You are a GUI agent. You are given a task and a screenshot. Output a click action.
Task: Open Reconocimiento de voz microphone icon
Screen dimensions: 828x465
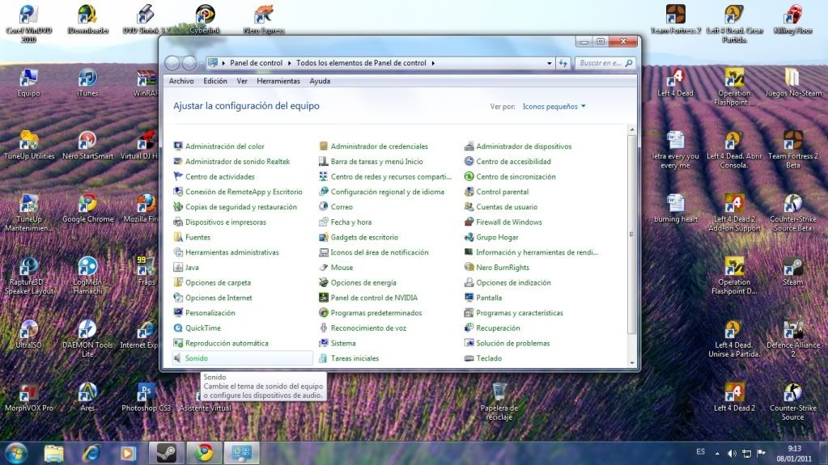324,328
